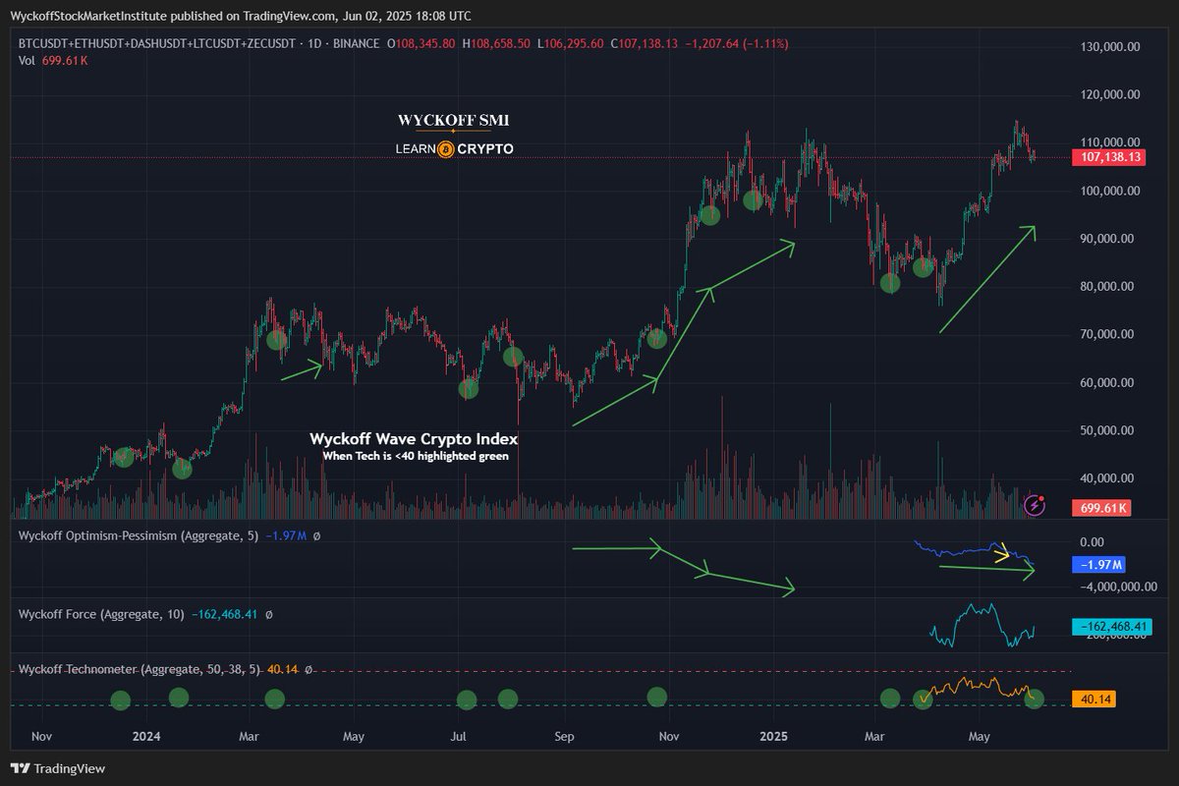Click the 2025 label on the time axis
This screenshot has width=1179, height=786.
(774, 735)
